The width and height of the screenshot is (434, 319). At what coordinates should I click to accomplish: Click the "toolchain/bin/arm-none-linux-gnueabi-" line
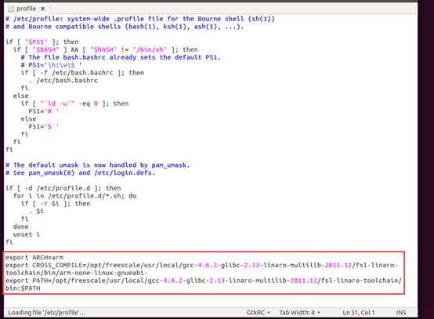(x=76, y=273)
